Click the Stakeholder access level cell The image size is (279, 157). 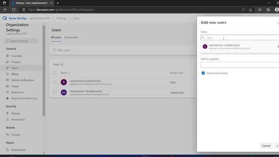coord(177,92)
